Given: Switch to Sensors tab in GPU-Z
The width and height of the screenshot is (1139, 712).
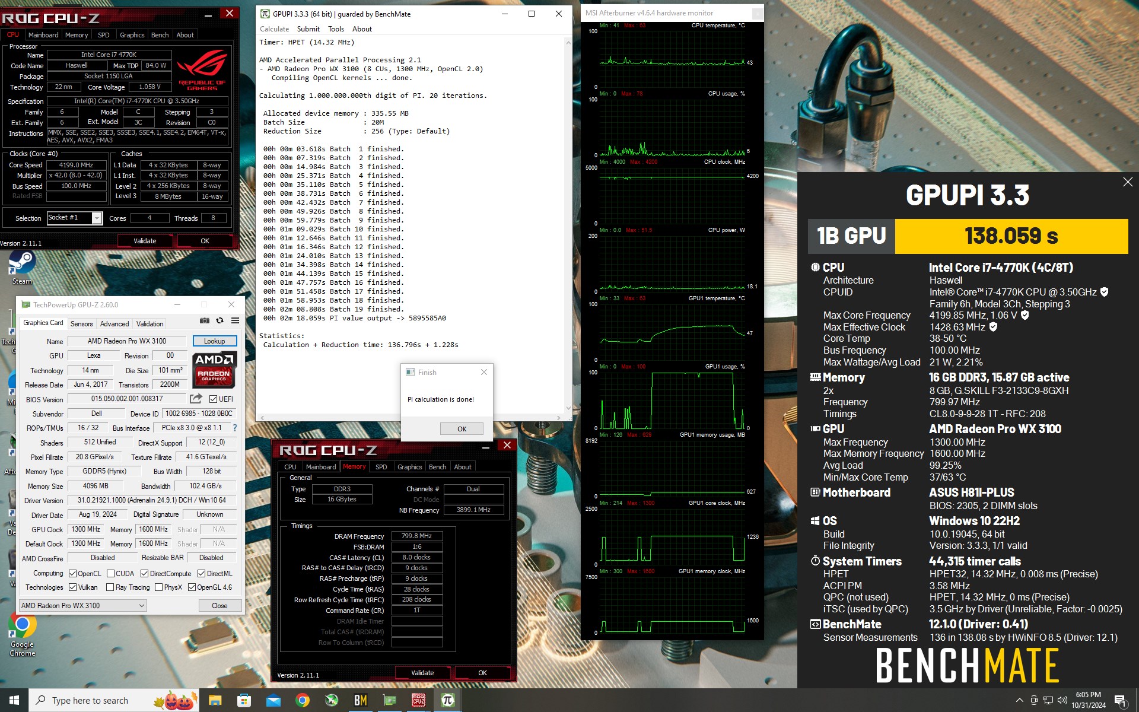Looking at the screenshot, I should [x=81, y=324].
